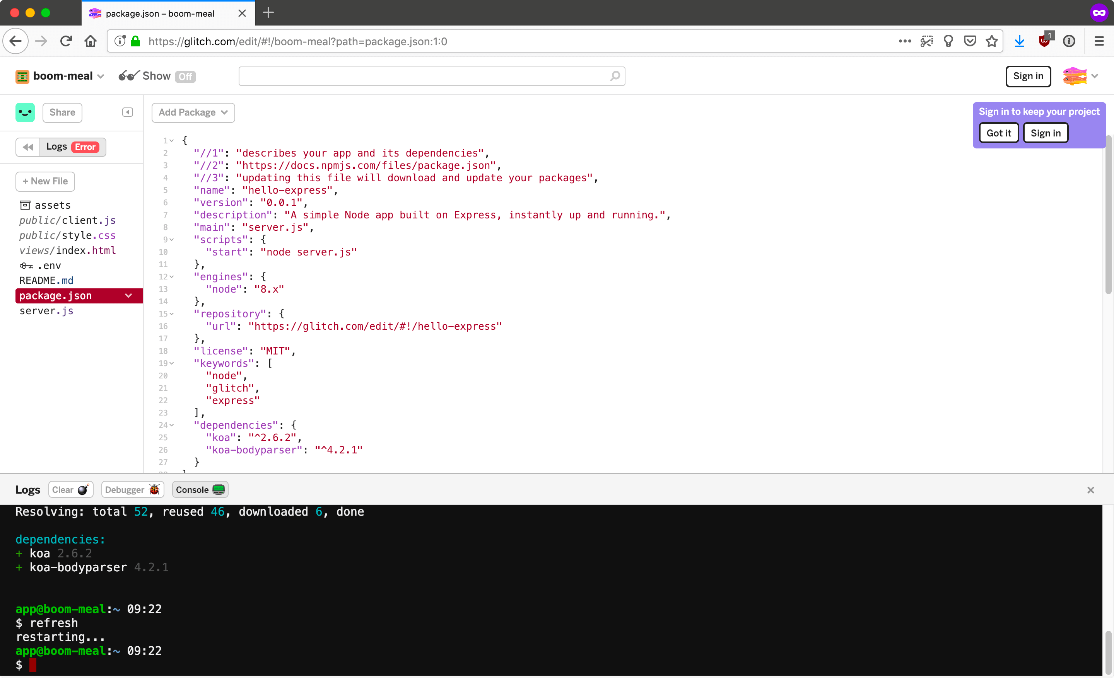Click the circular info extension icon
The height and width of the screenshot is (678, 1114).
pyautogui.click(x=1069, y=41)
